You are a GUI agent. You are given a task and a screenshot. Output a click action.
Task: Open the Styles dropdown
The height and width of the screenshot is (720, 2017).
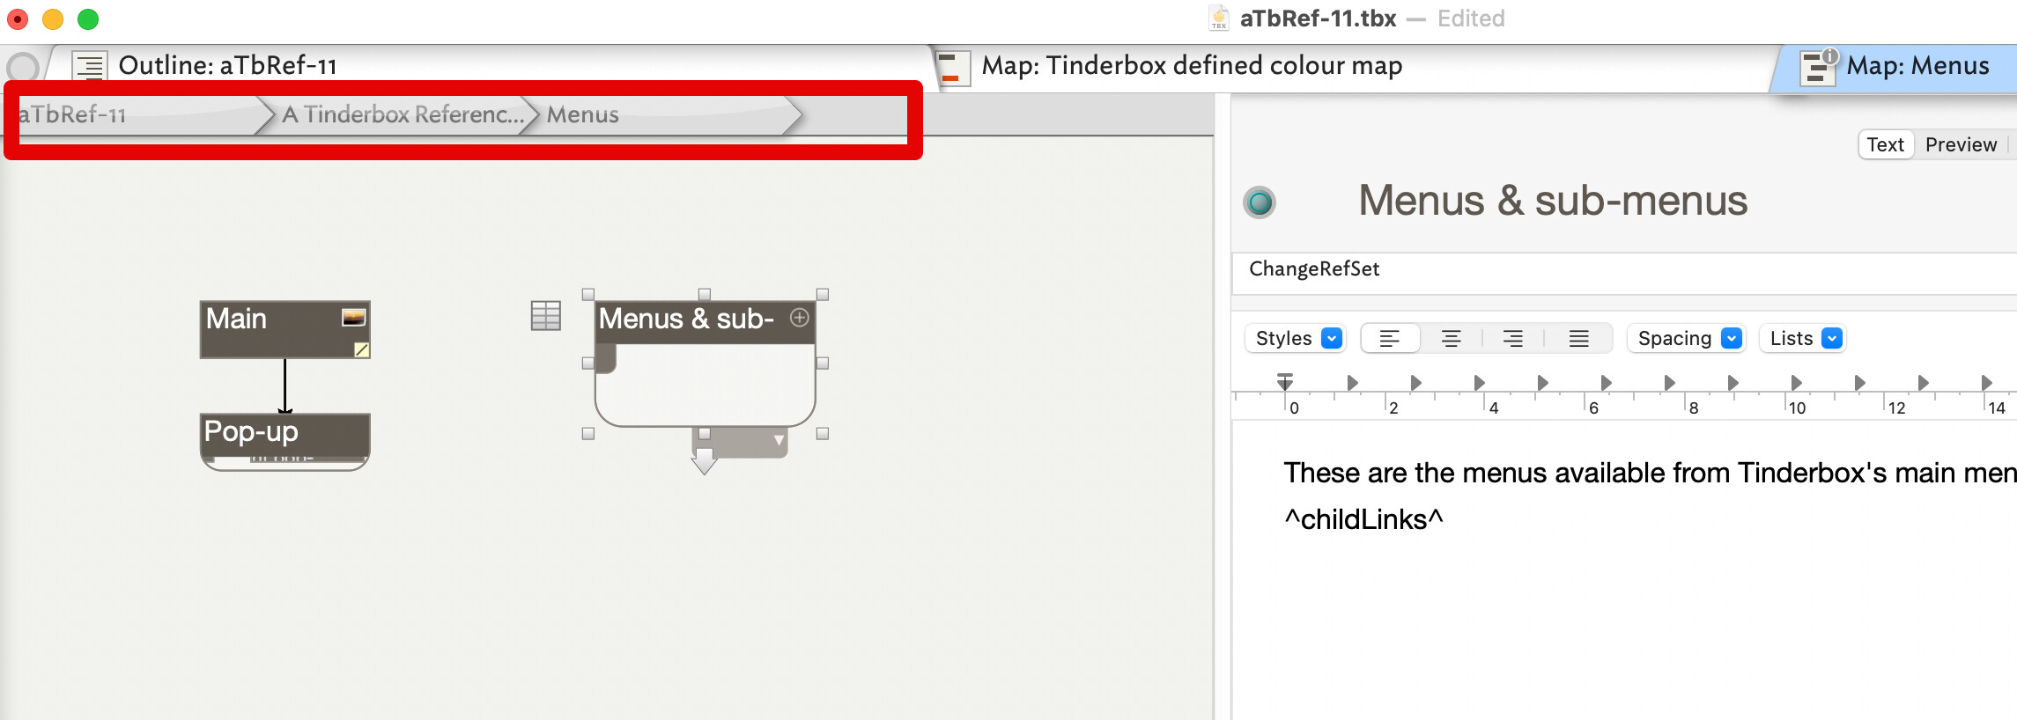tap(1297, 339)
